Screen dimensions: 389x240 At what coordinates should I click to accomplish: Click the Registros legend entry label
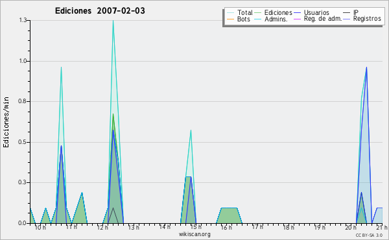[x=367, y=19]
